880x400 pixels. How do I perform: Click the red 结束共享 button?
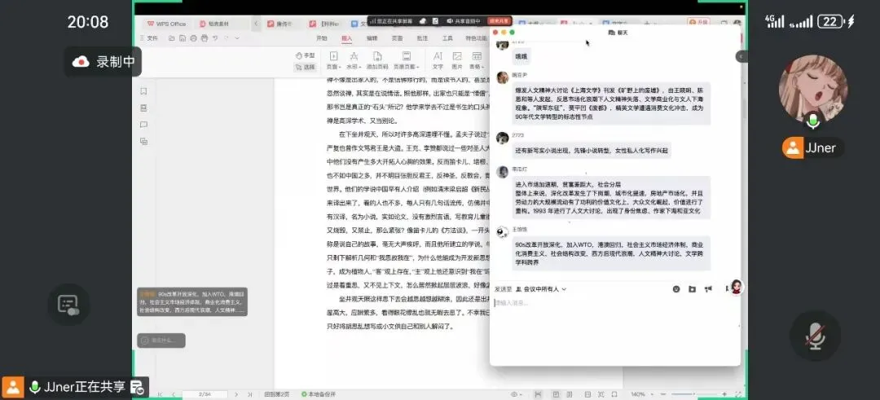[x=499, y=21]
